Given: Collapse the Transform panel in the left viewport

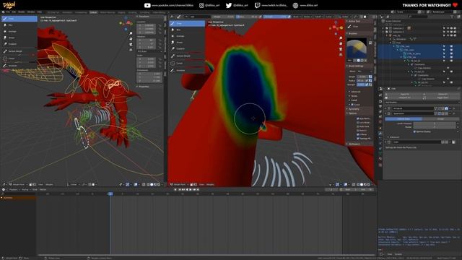Looking at the screenshot, I should (144, 17).
